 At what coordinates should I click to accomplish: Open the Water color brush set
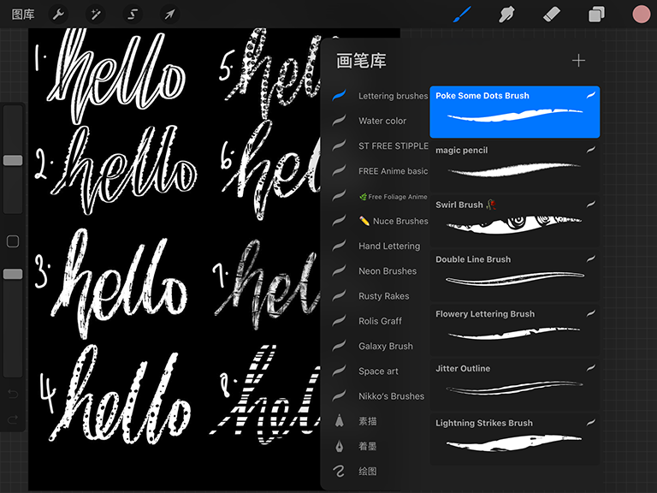click(x=382, y=121)
